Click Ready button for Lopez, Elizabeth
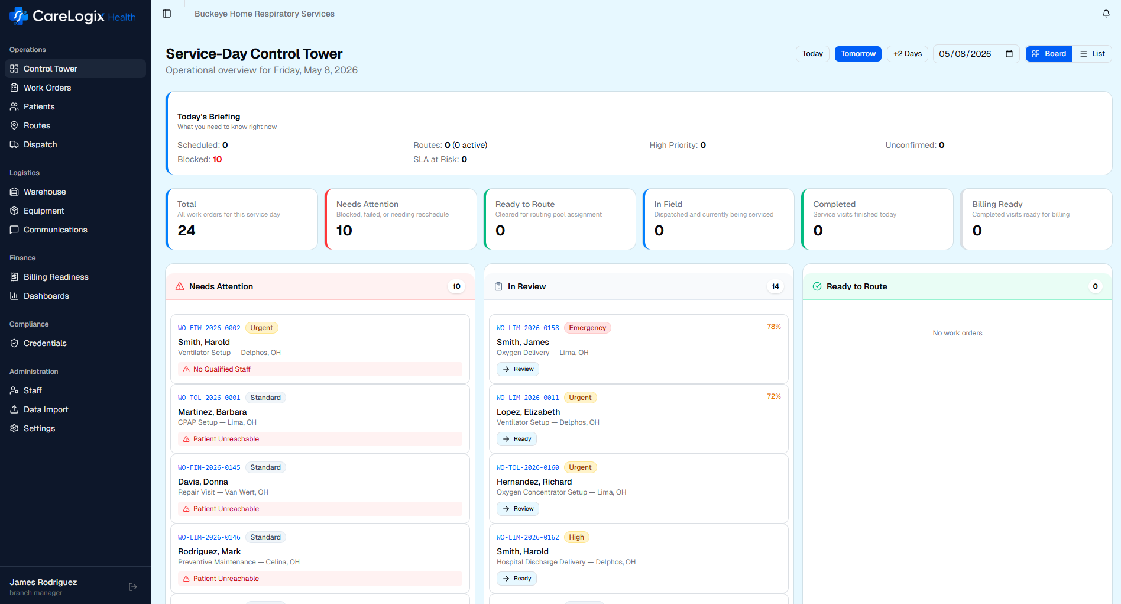Viewport: 1121px width, 604px height. (517, 439)
